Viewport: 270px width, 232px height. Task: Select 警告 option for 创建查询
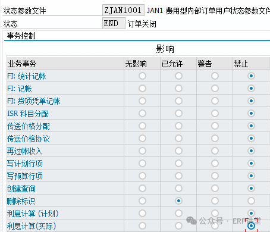coord(215,189)
